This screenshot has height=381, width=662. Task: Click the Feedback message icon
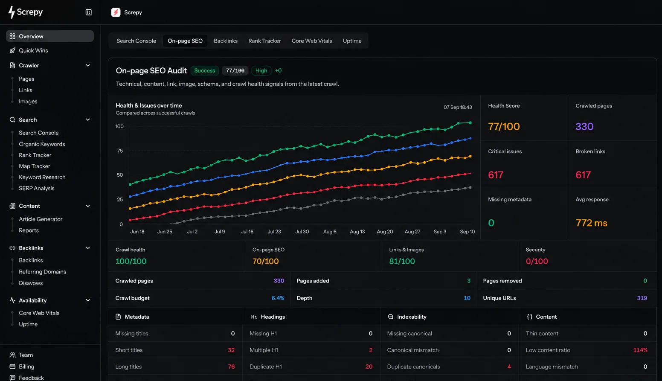tap(12, 378)
